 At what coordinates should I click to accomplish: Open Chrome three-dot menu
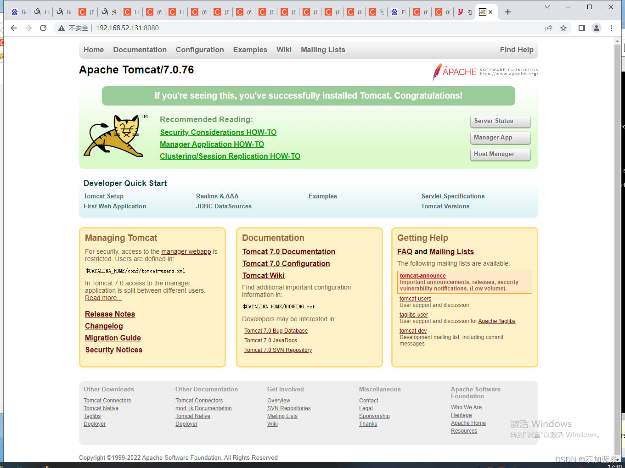pyautogui.click(x=611, y=28)
